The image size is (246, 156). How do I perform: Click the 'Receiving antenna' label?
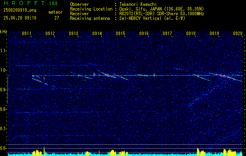(x=90, y=18)
